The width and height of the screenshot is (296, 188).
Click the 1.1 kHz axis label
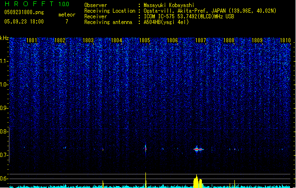point(4,61)
